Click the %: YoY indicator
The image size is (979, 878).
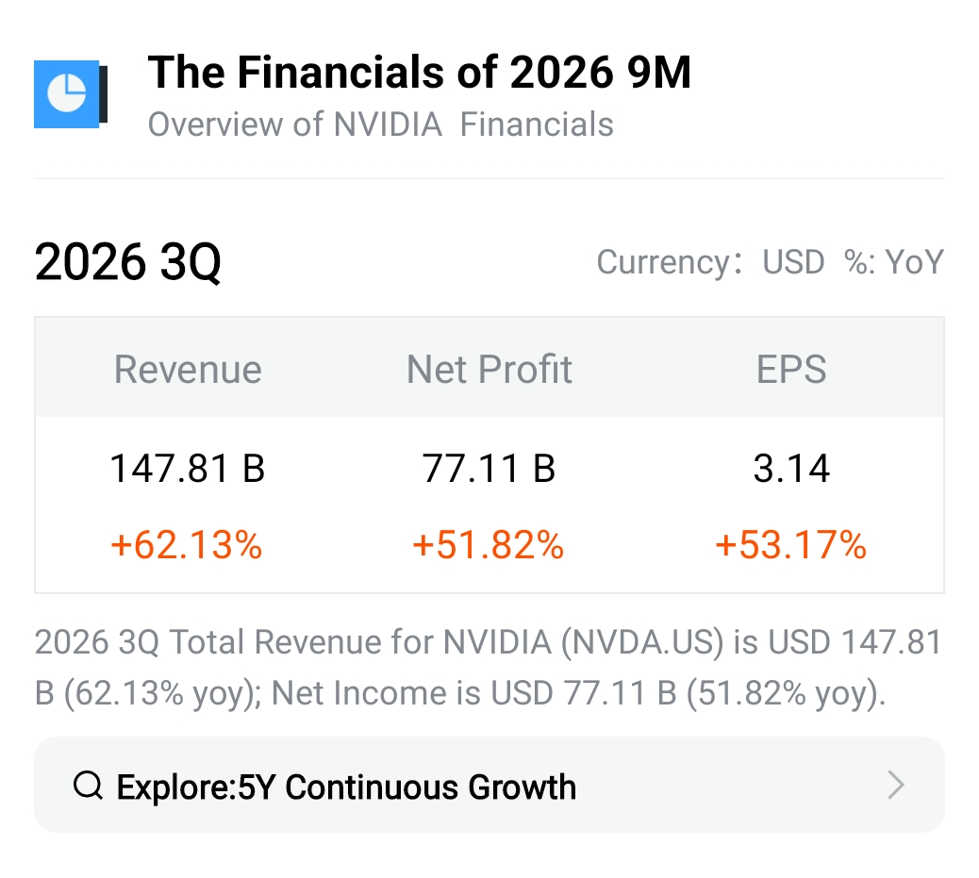click(x=893, y=262)
